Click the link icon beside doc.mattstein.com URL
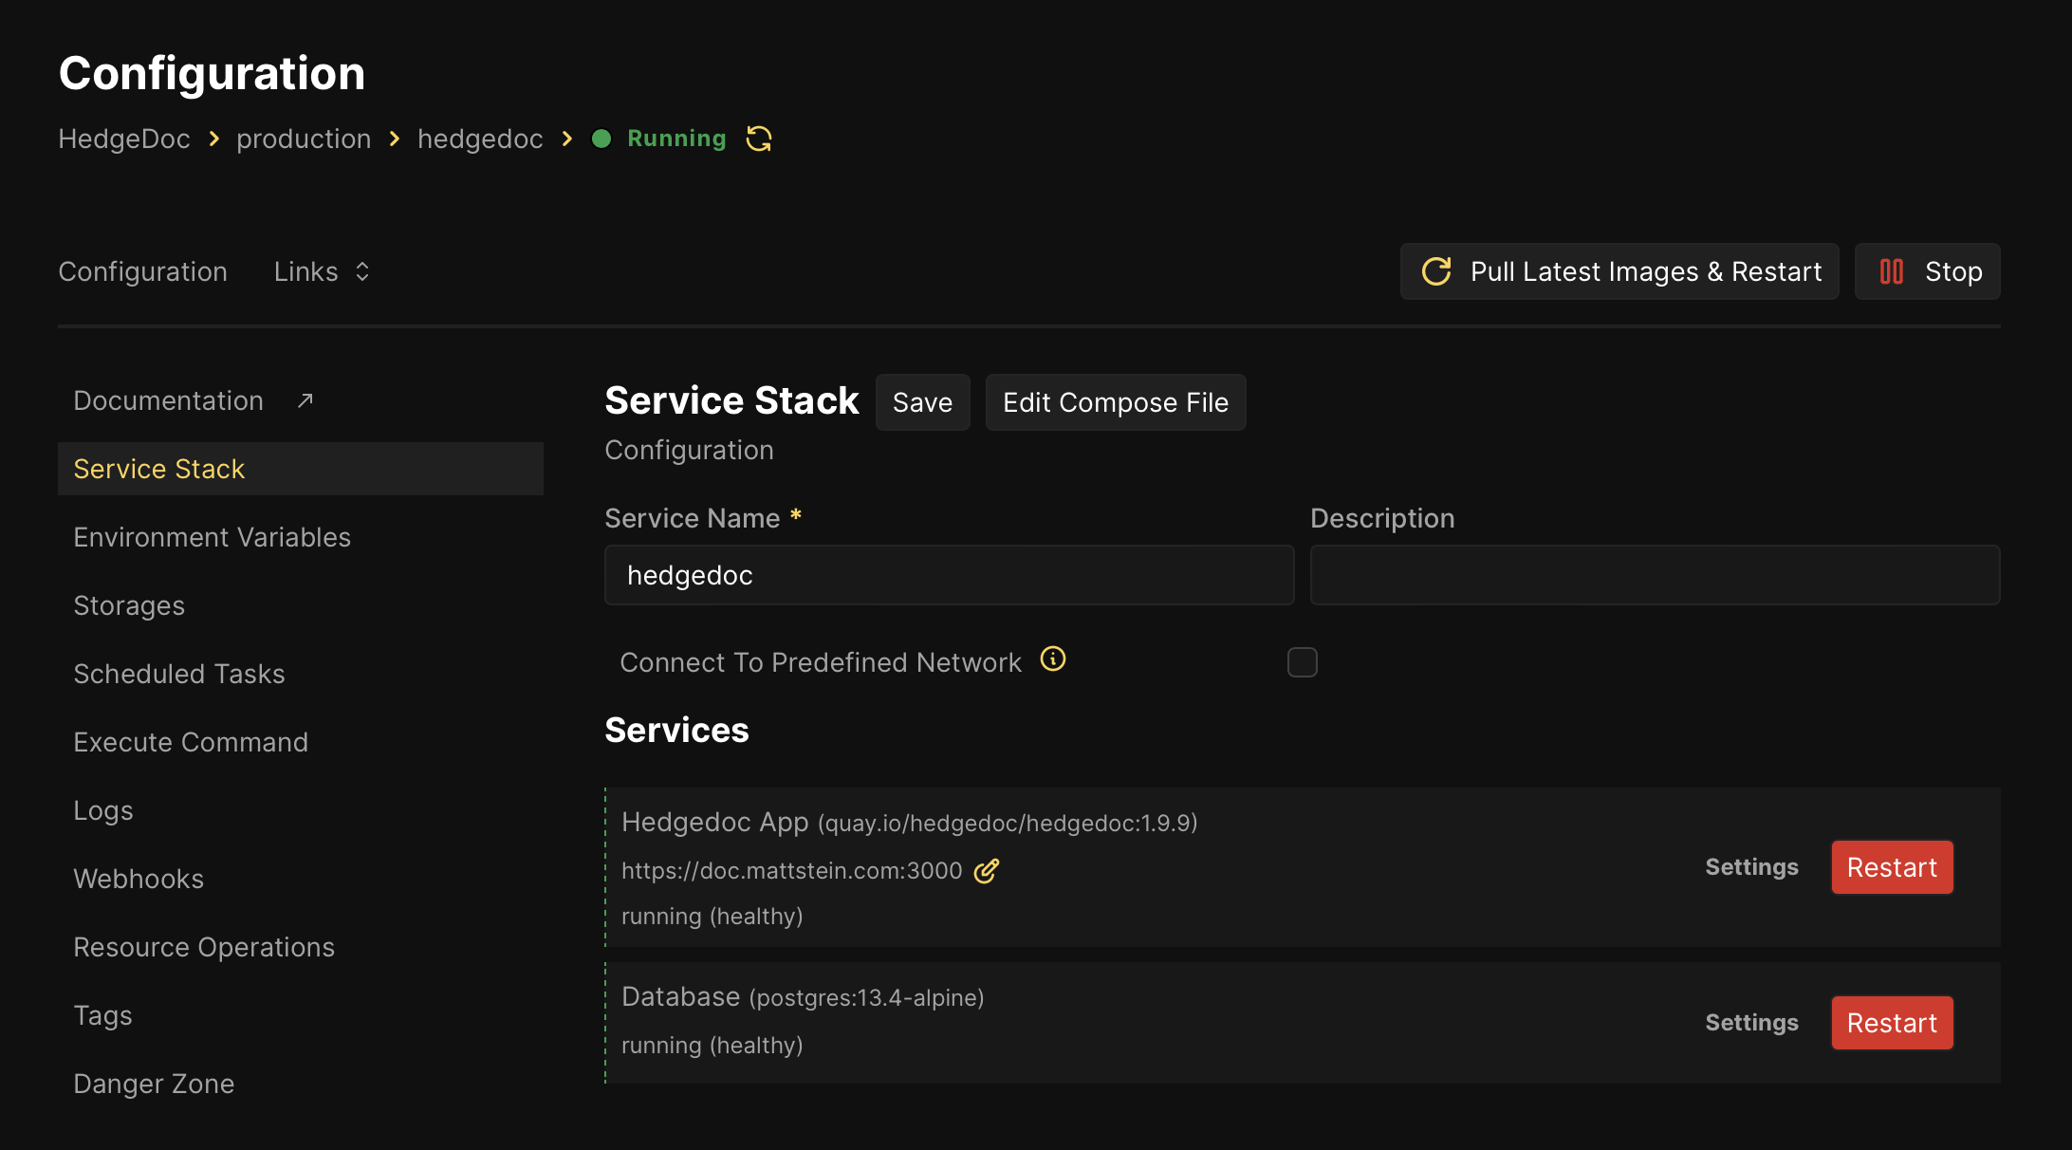 pos(987,870)
